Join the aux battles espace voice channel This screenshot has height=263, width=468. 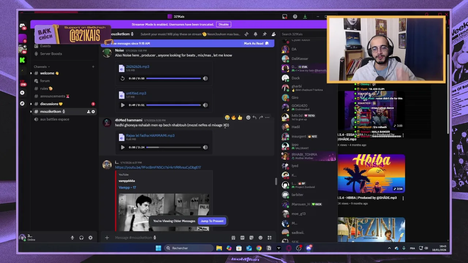click(x=54, y=119)
